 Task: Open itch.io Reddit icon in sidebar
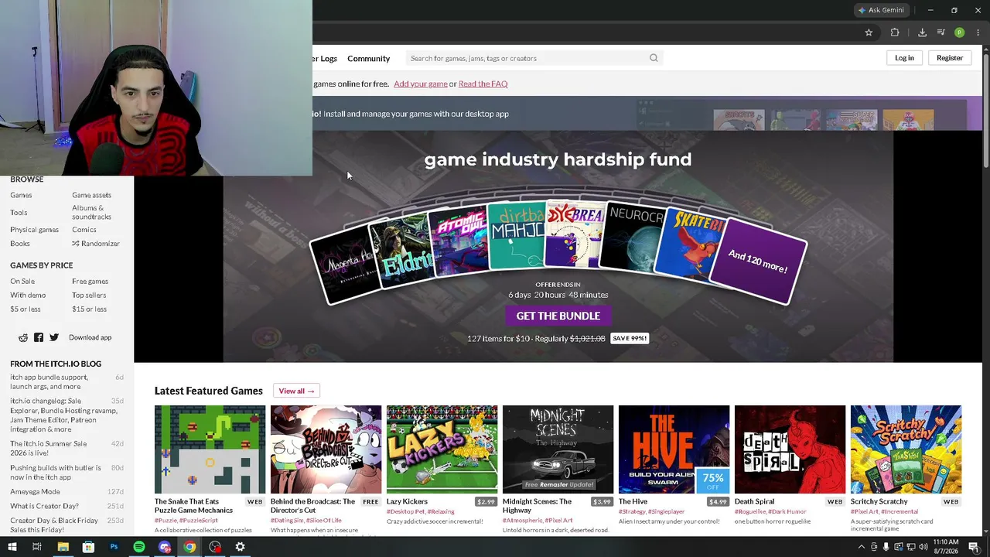click(23, 337)
